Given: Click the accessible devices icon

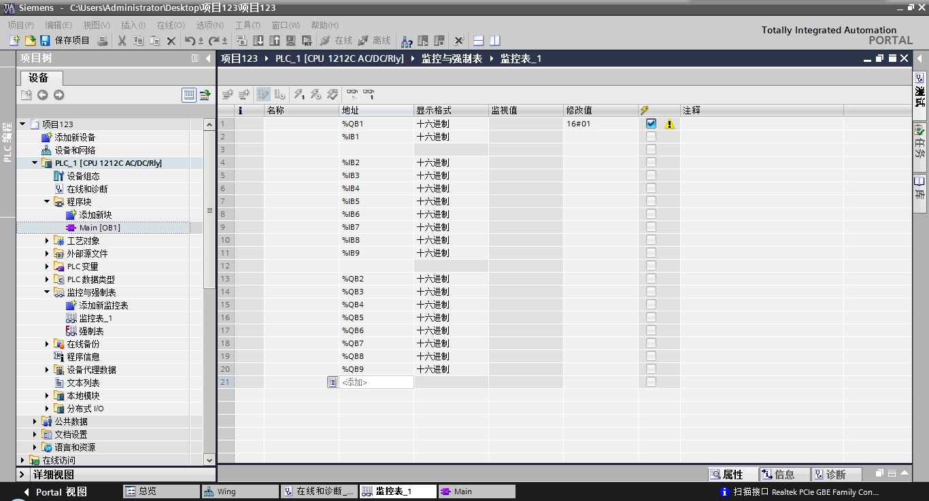Looking at the screenshot, I should (x=407, y=41).
